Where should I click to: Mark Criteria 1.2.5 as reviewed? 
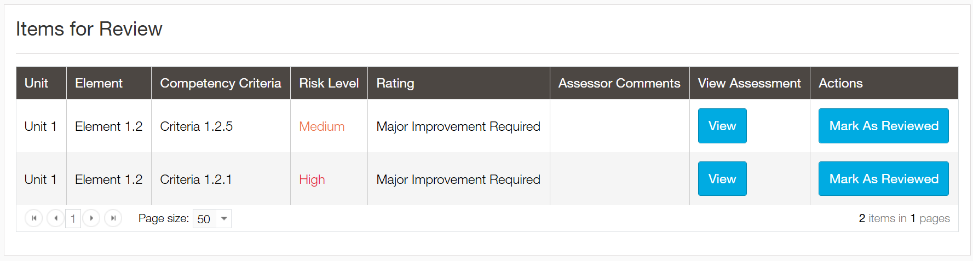click(x=884, y=126)
